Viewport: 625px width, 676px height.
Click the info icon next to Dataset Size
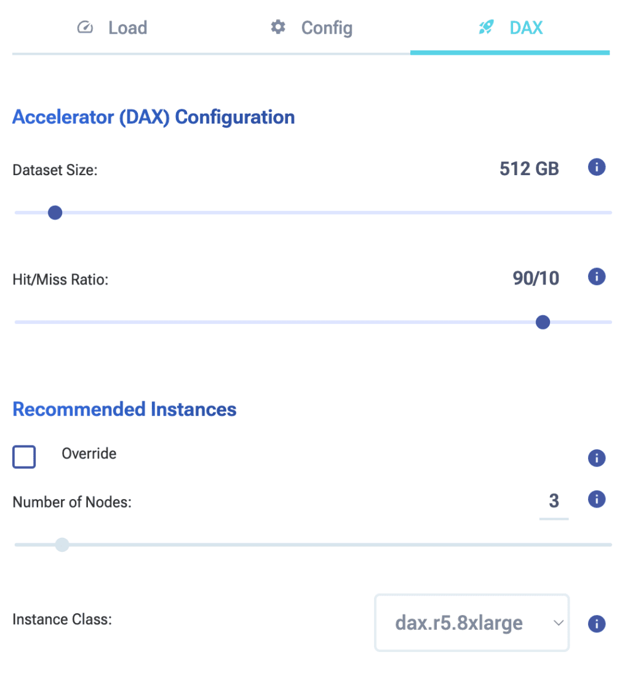coord(597,167)
